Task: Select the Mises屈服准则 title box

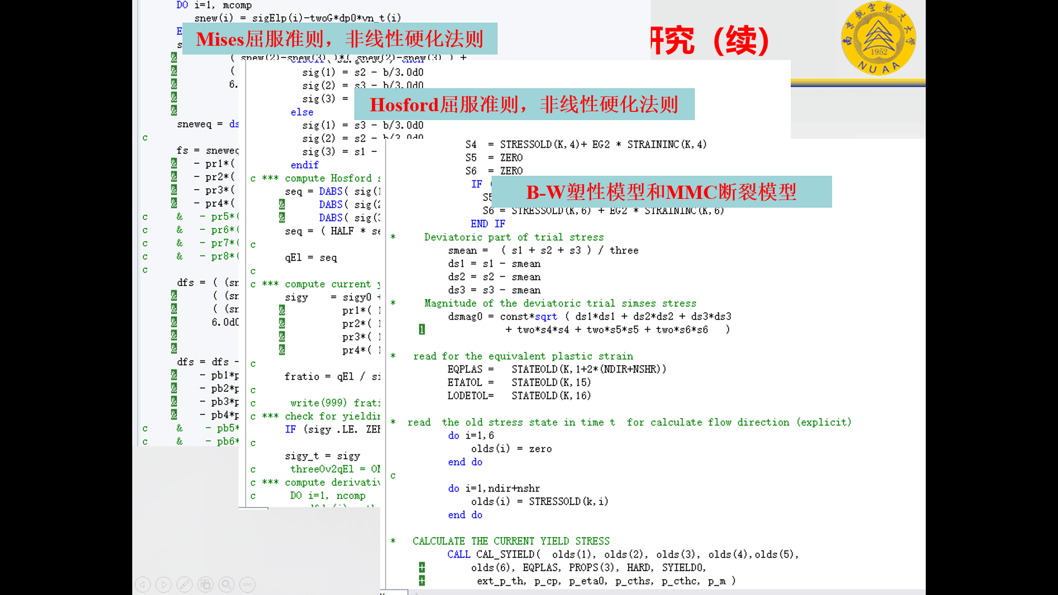Action: [340, 39]
